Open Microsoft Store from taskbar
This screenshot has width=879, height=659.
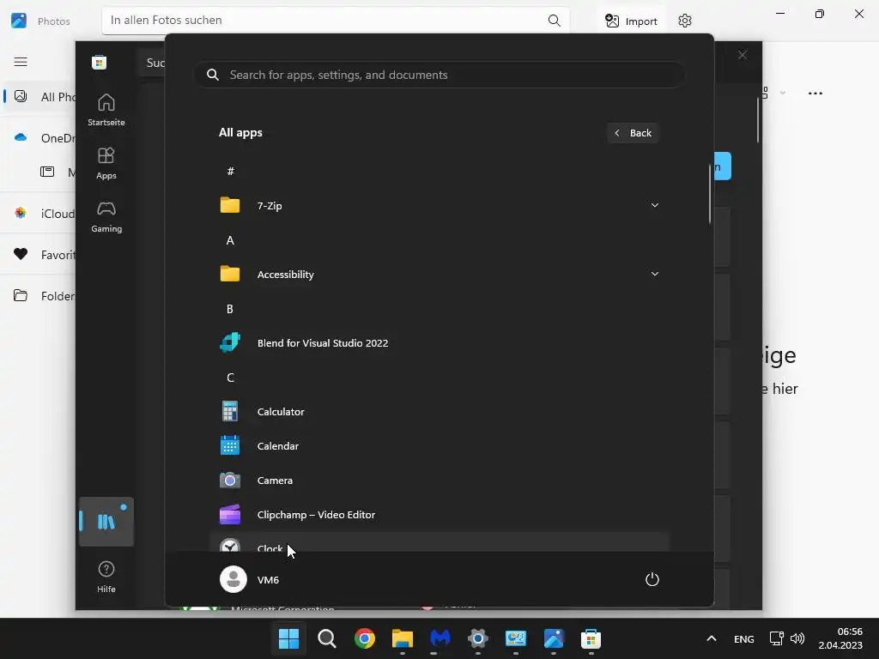591,638
